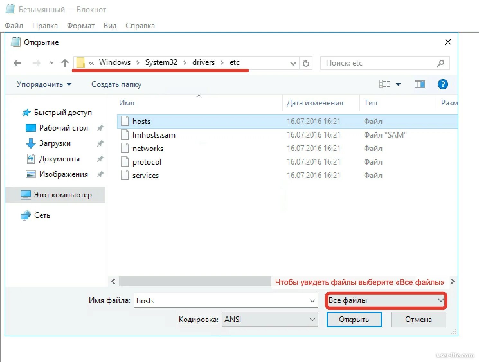Select Быстрый доступ in the navigation pane
This screenshot has width=479, height=362.
coord(57,113)
